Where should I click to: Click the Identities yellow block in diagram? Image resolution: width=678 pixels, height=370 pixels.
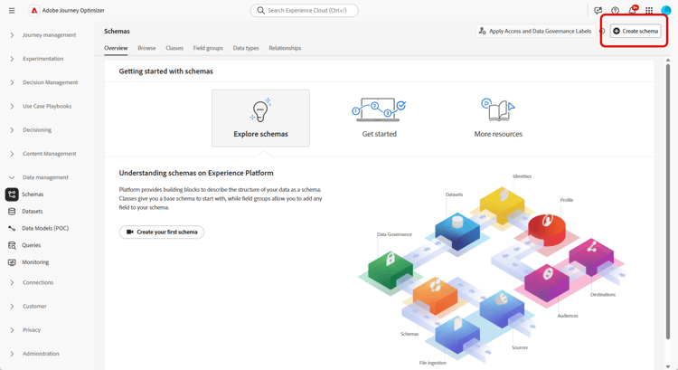[502, 205]
